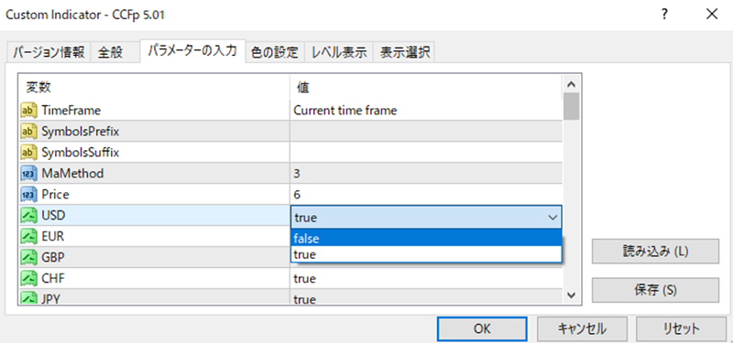Click the help question mark icon
Screen dimensions: 733x343
pyautogui.click(x=663, y=15)
